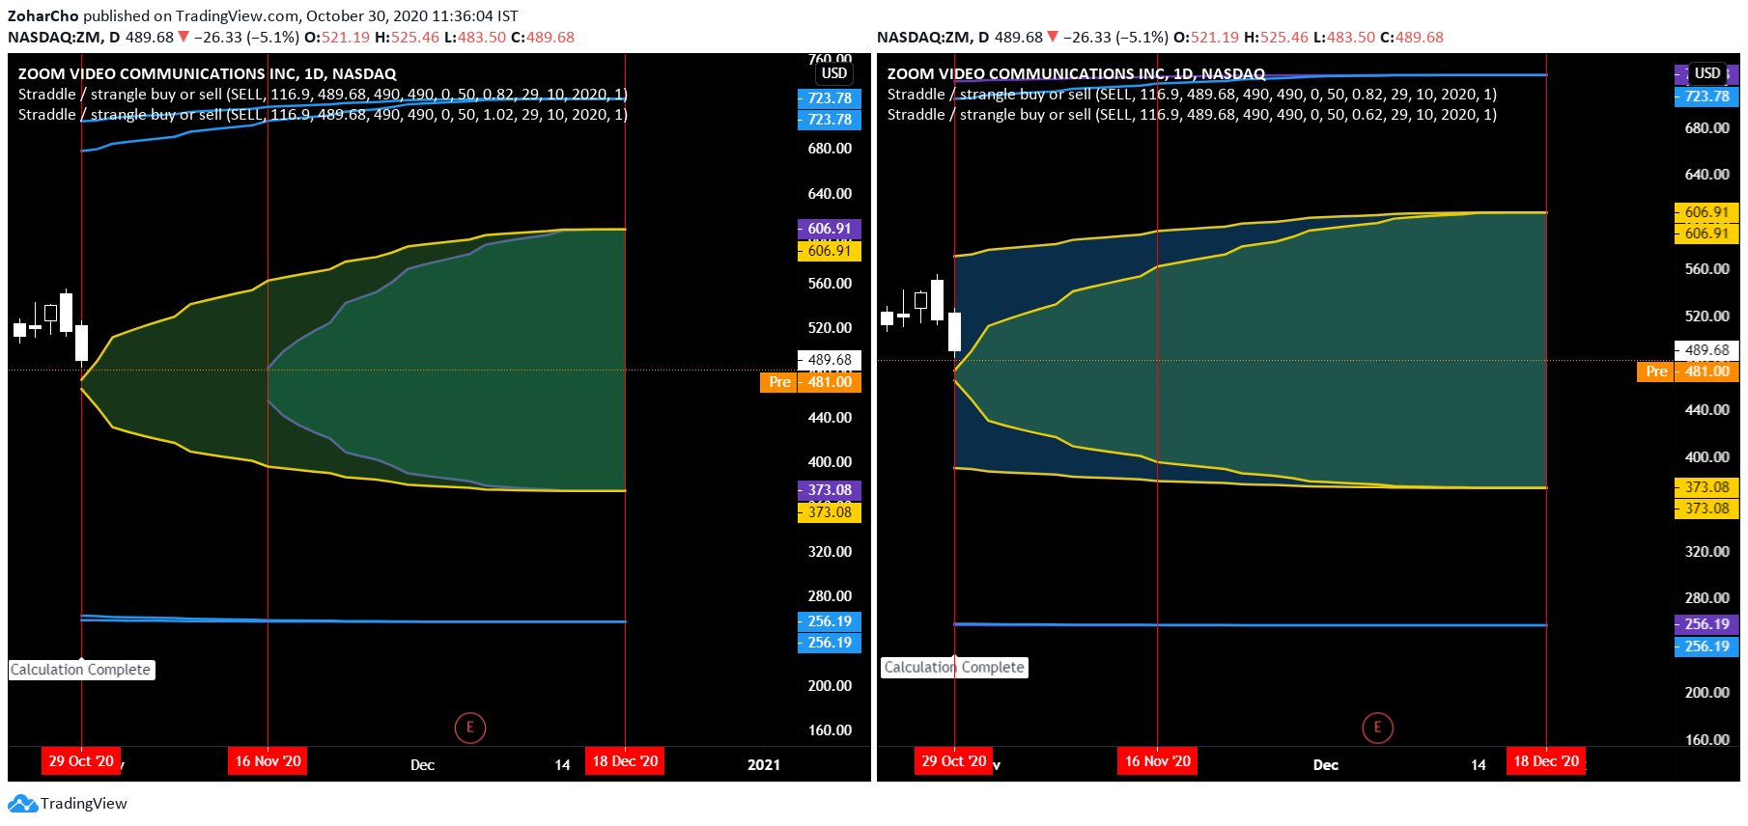Select the left chart's straddle indicator with 1.02 parameter
Viewport: 1748px width, 826px height.
tap(323, 114)
